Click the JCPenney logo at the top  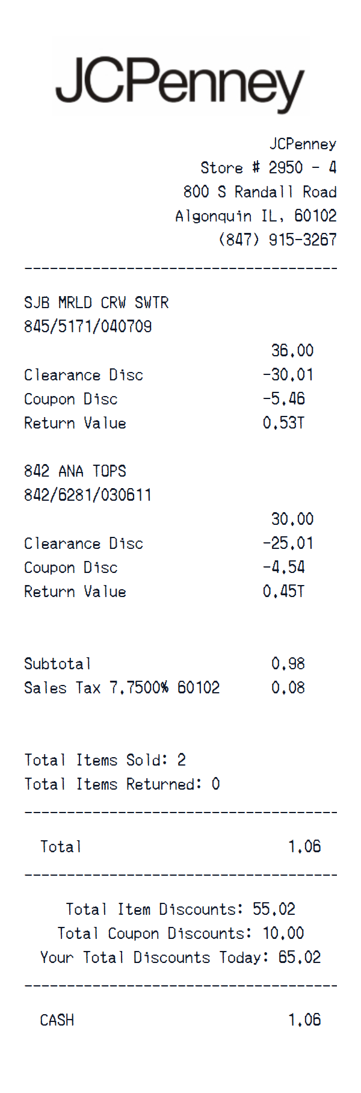(x=180, y=84)
